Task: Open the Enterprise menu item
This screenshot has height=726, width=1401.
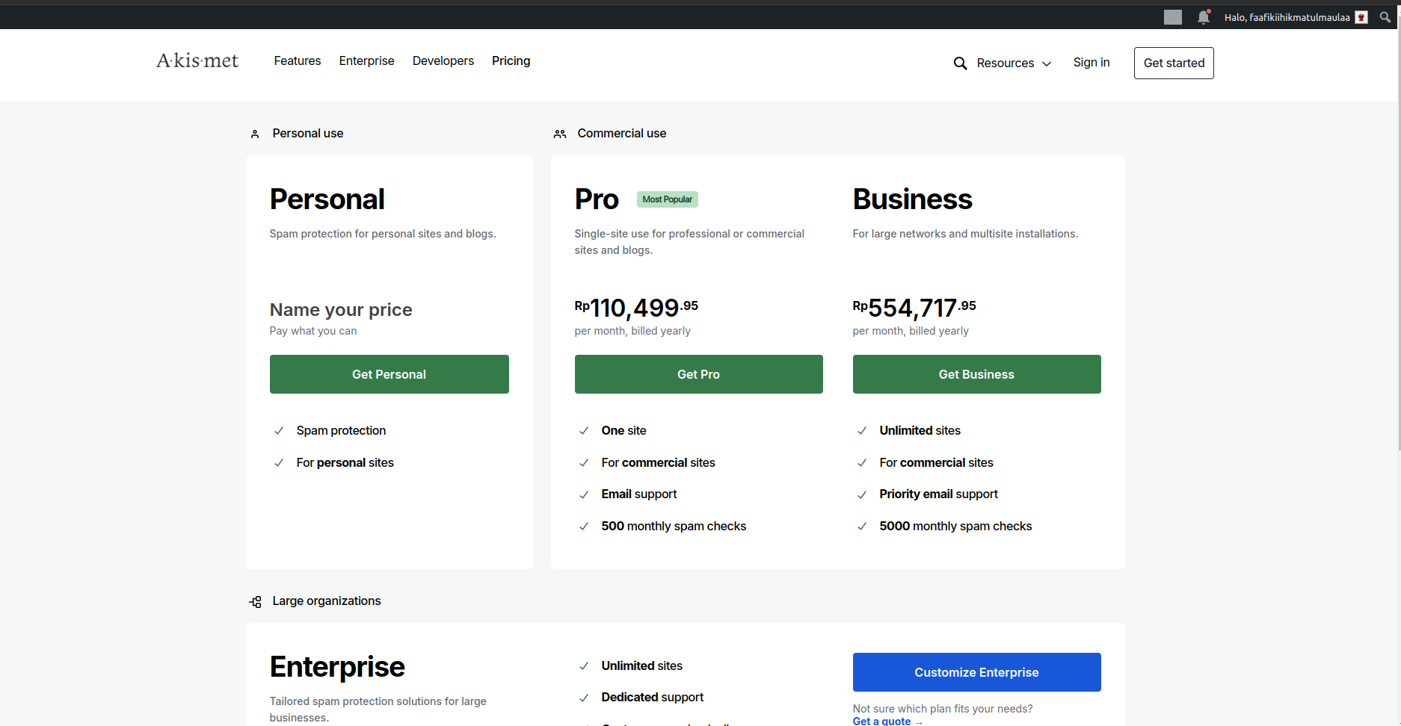Action: pyautogui.click(x=366, y=60)
